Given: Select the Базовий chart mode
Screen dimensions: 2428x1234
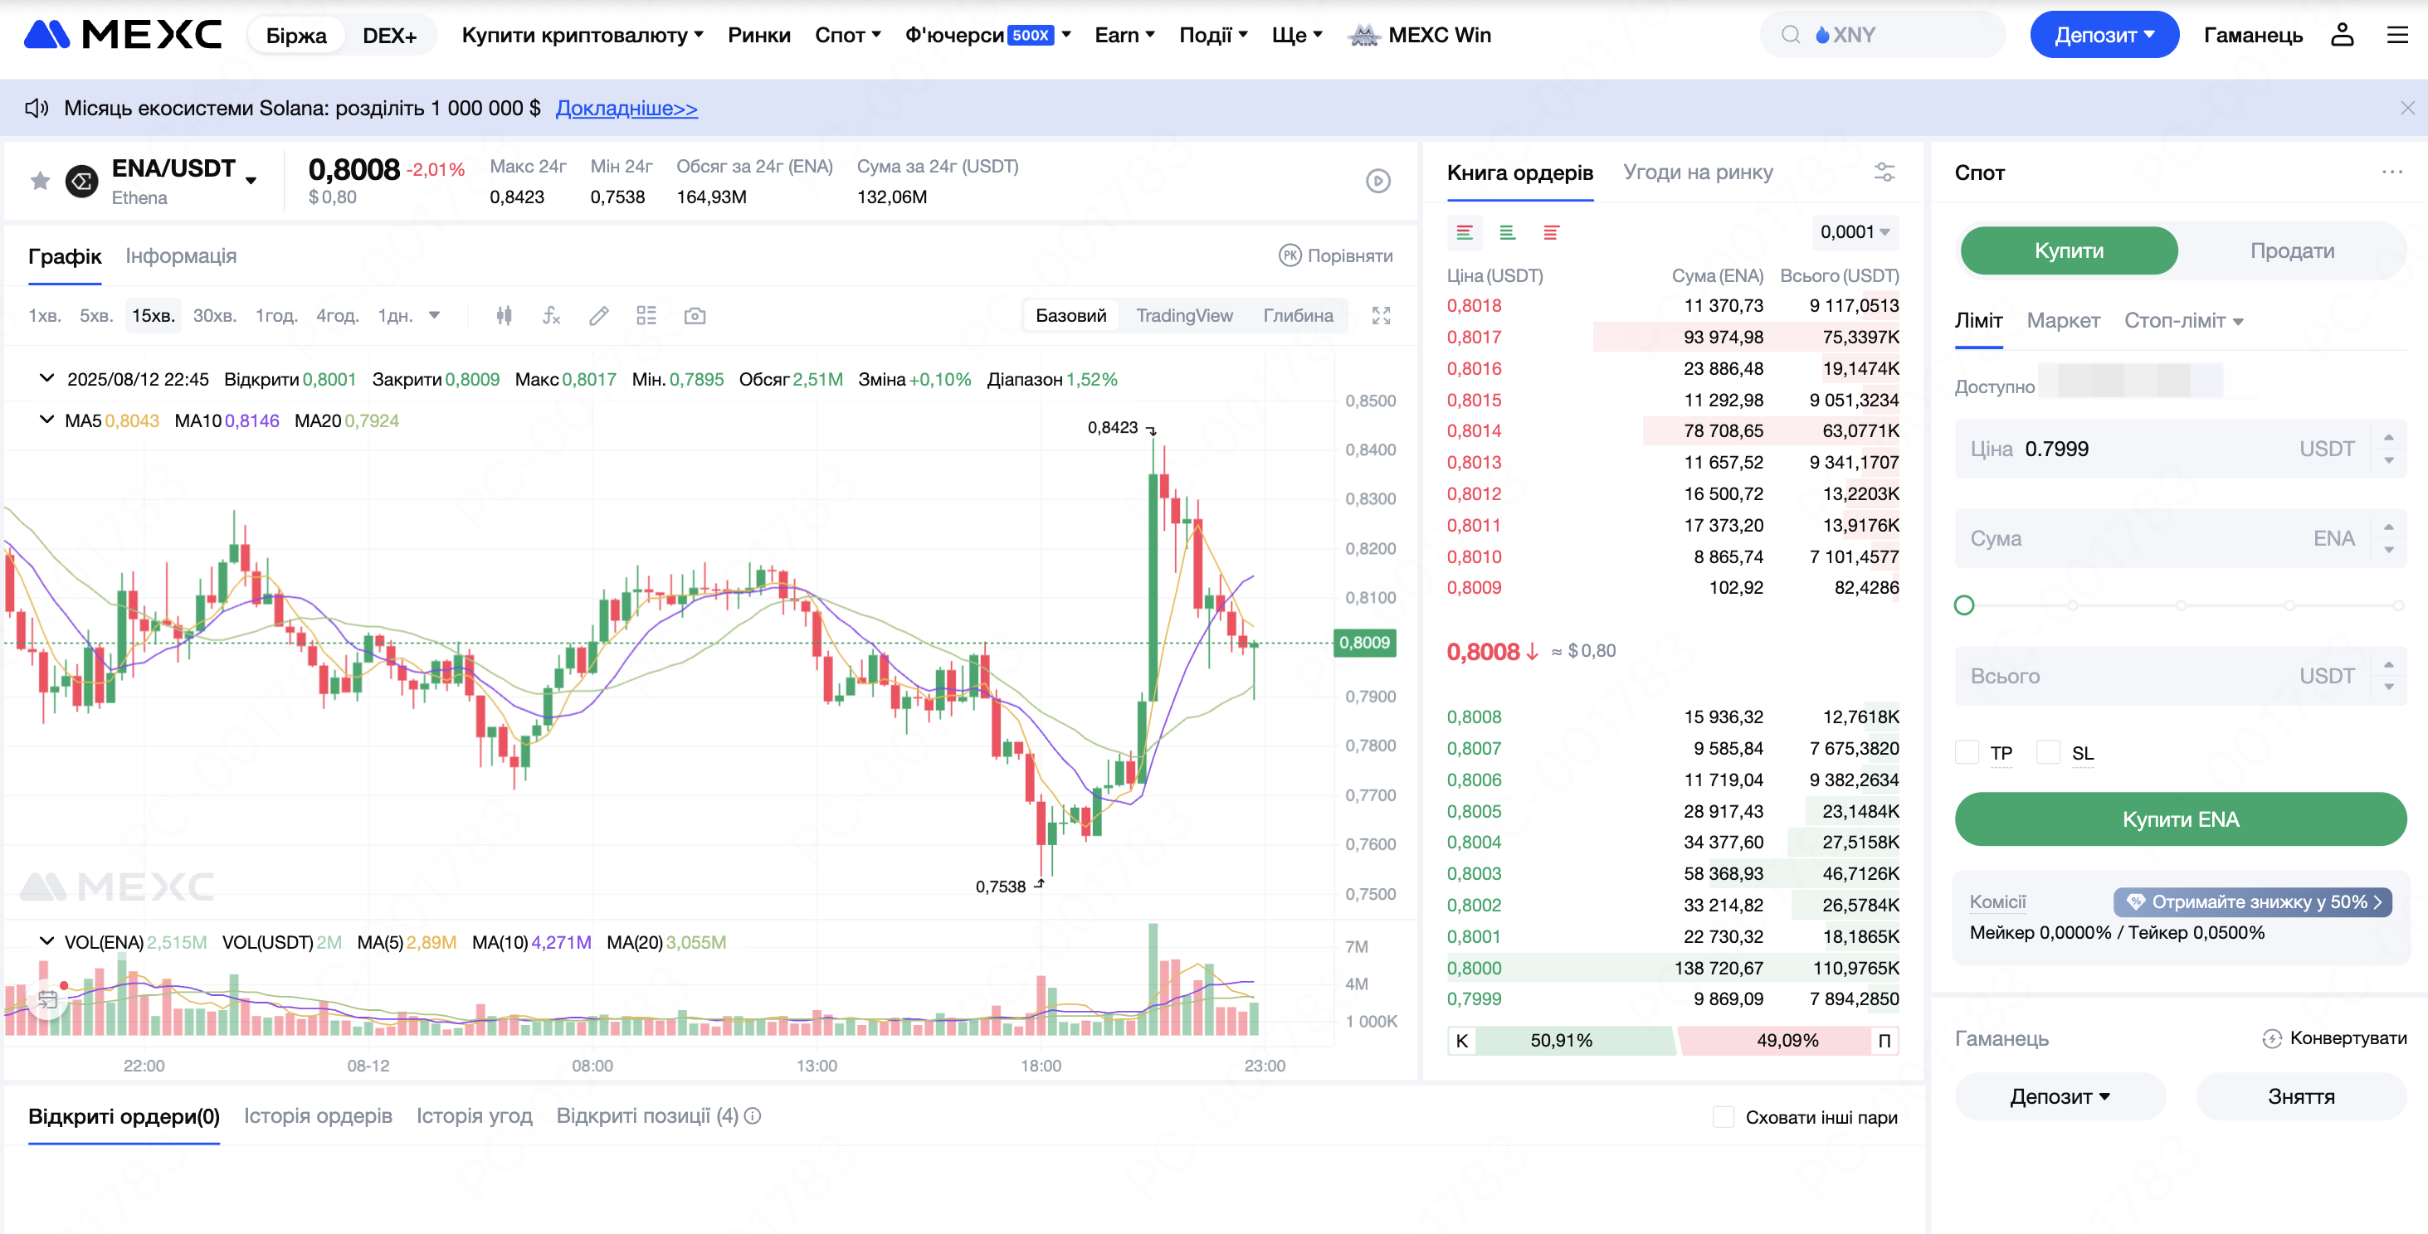Looking at the screenshot, I should 1070,316.
